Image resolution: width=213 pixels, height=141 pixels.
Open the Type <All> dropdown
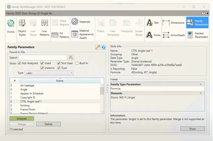pos(49,73)
